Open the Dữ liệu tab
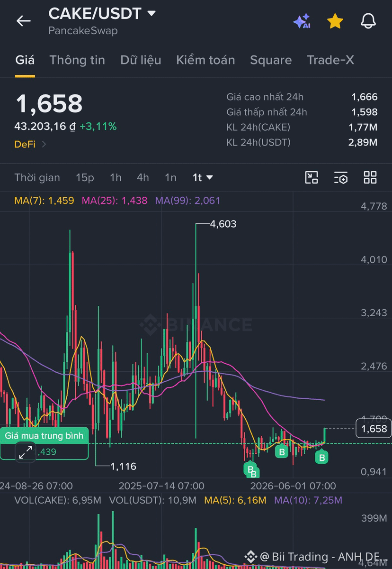Screen dimensions: 392x569 point(141,60)
